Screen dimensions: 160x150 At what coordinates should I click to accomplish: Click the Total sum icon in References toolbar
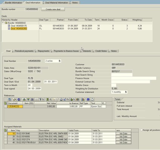(48, 99)
